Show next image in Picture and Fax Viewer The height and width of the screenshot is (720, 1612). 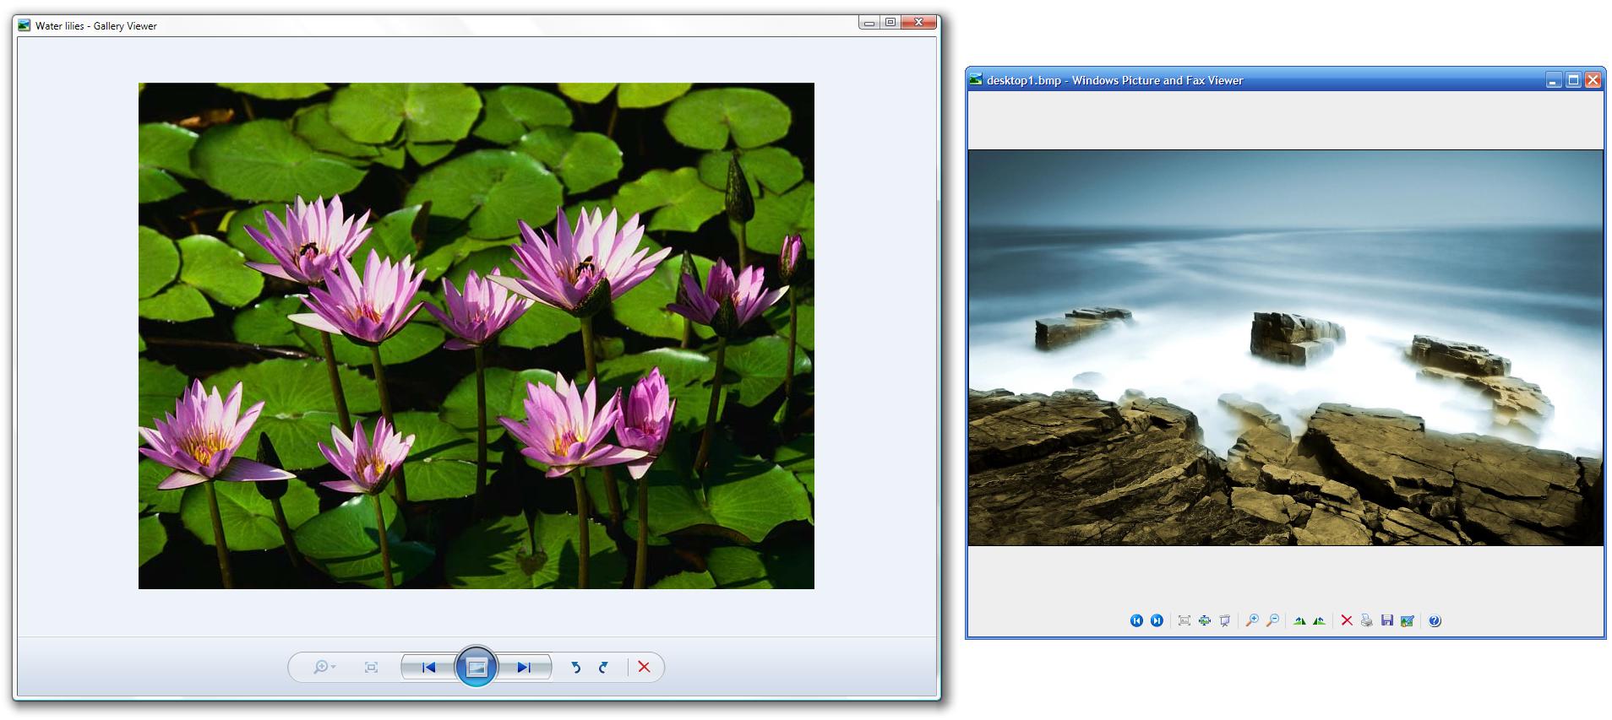[x=1157, y=620]
